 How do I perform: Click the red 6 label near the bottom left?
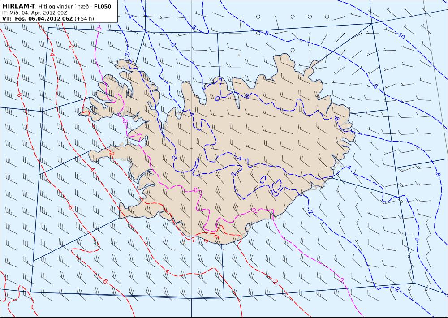[105, 281]
